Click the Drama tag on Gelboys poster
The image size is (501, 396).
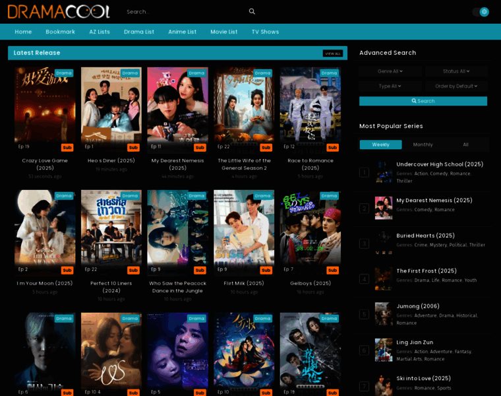pos(329,196)
